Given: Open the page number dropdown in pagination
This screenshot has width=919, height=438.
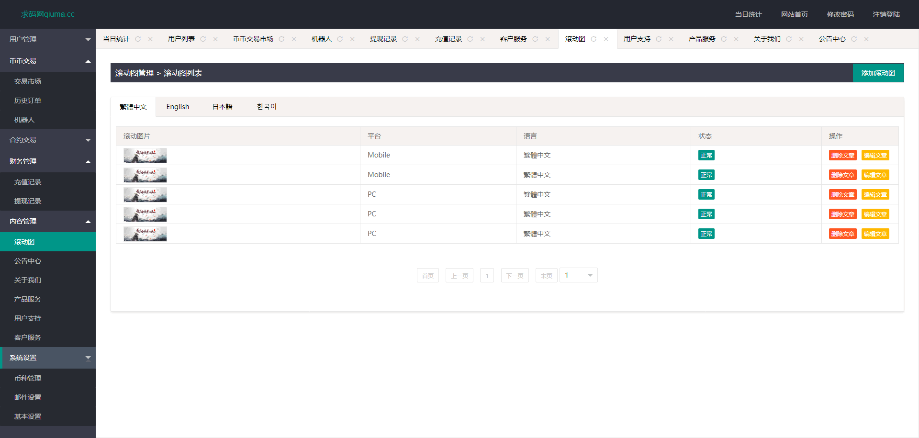Looking at the screenshot, I should click(579, 275).
